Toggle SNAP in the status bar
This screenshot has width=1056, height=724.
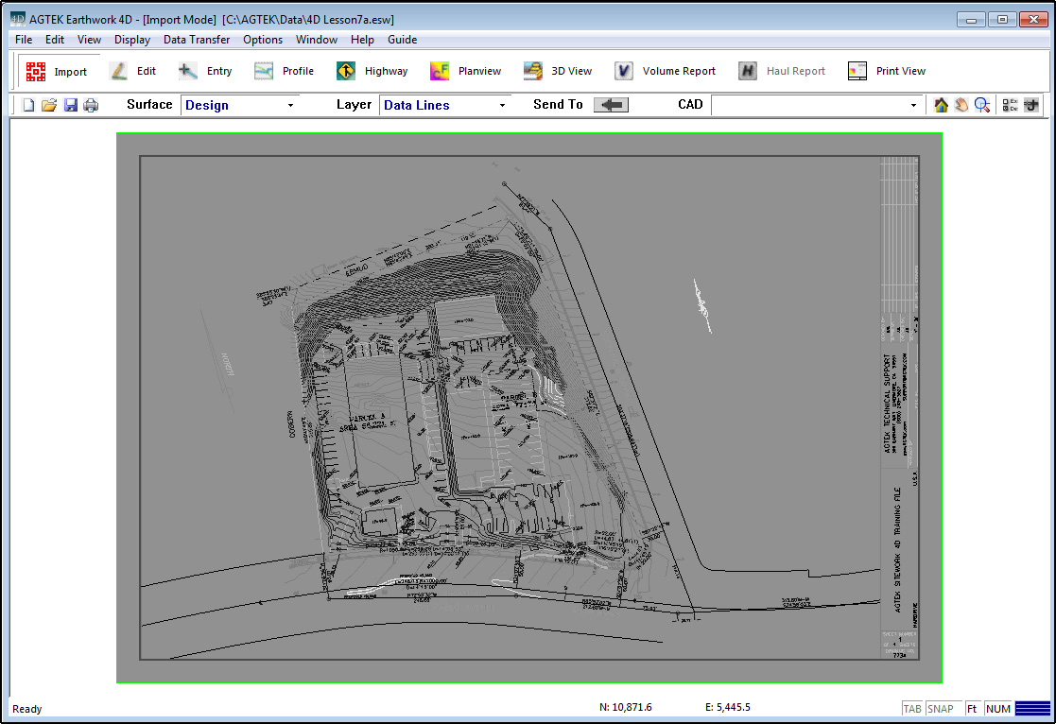941,709
